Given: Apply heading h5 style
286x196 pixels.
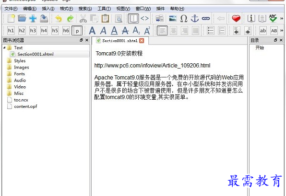Looking at the screenshot, I should pyautogui.click(x=55, y=31).
